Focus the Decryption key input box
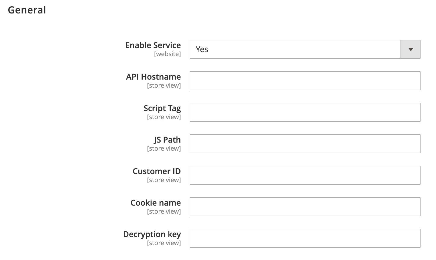 (305, 238)
